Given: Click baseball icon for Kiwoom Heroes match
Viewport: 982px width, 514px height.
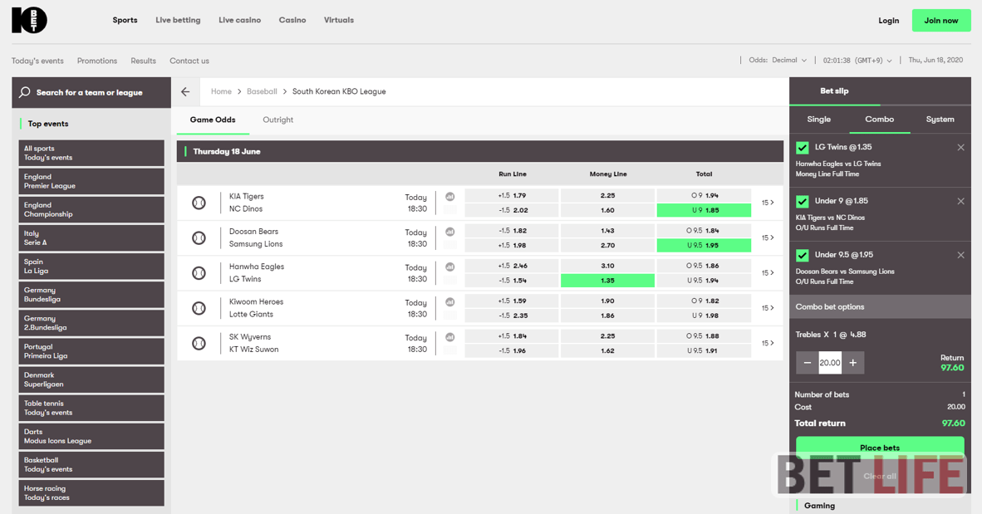Looking at the screenshot, I should pyautogui.click(x=199, y=308).
